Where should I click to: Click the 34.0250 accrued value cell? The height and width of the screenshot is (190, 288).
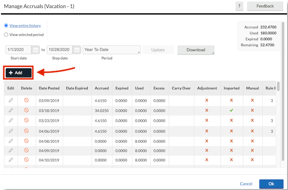tap(102, 111)
